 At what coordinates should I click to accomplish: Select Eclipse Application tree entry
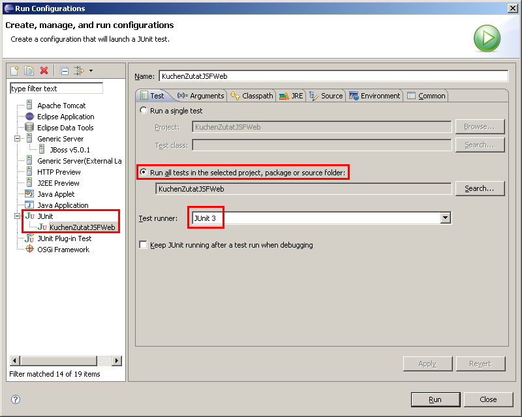point(66,117)
